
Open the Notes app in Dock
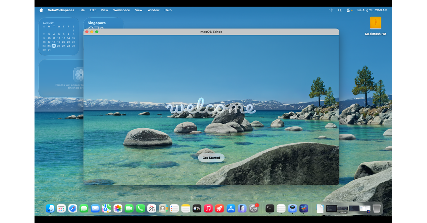pyautogui.click(x=186, y=208)
